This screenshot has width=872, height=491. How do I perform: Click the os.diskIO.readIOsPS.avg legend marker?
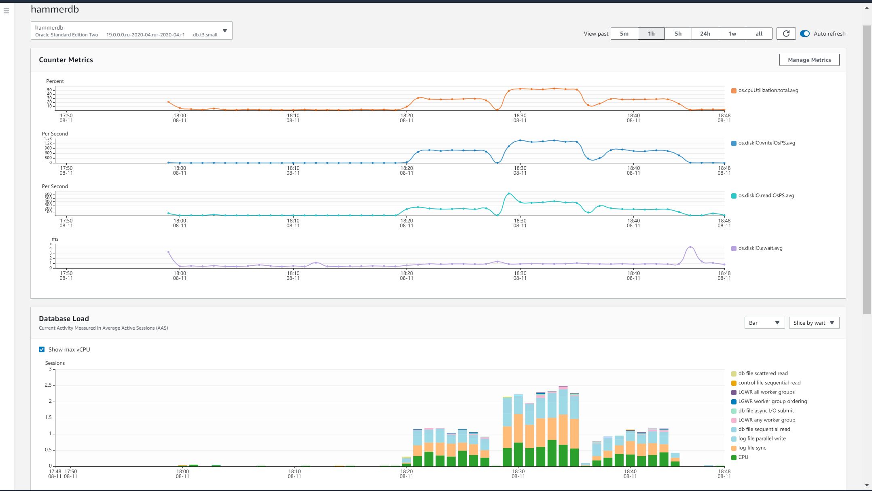[734, 196]
